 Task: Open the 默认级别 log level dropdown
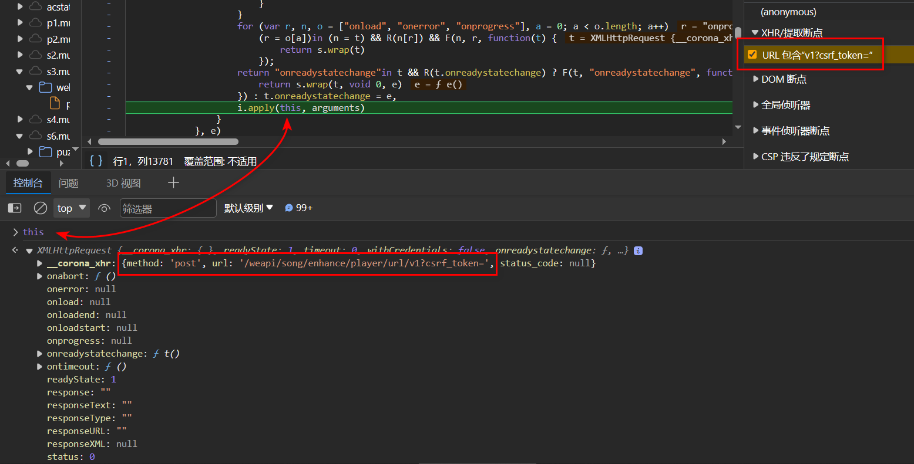point(248,208)
